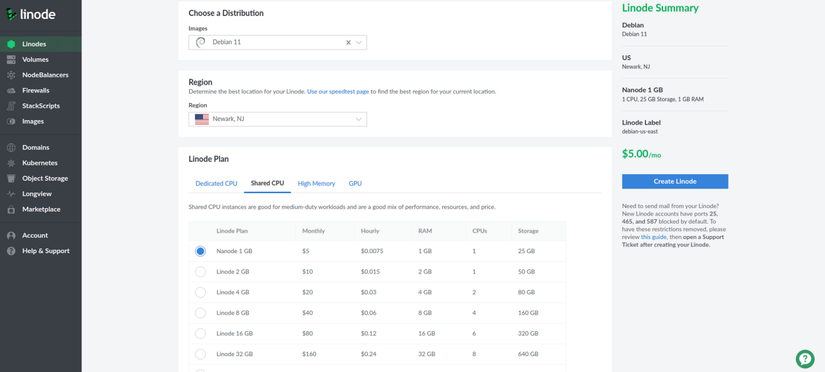The image size is (825, 372).
Task: Select the Linode 32 GB plan radio
Action: pos(201,354)
